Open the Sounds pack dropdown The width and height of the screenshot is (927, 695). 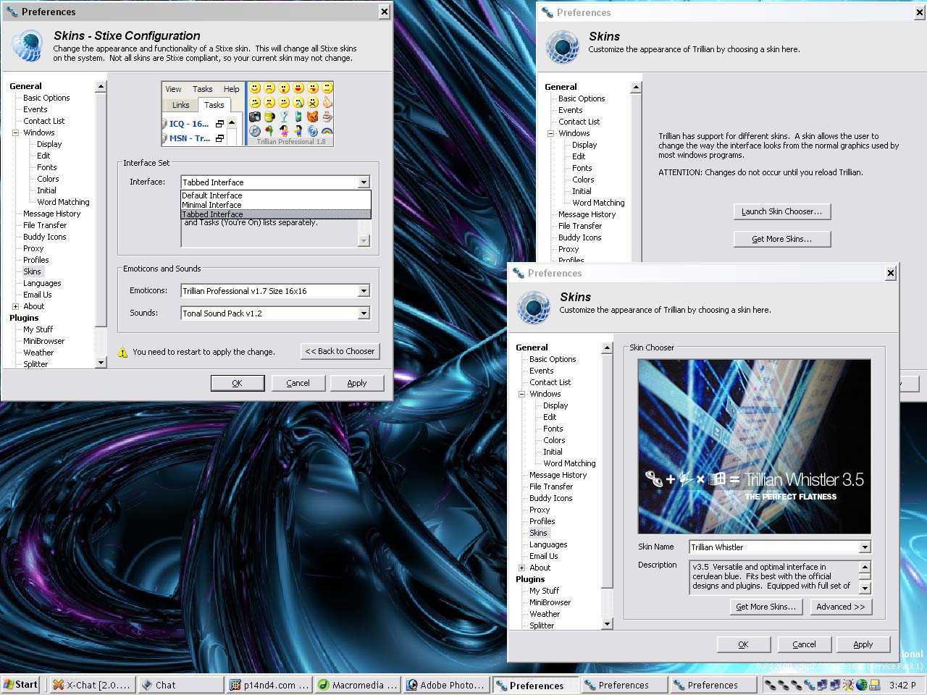[364, 313]
